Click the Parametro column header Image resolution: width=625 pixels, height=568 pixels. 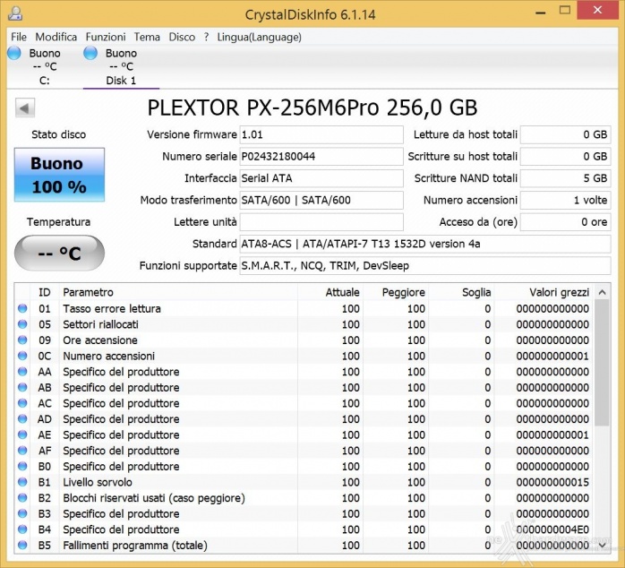[x=178, y=292]
